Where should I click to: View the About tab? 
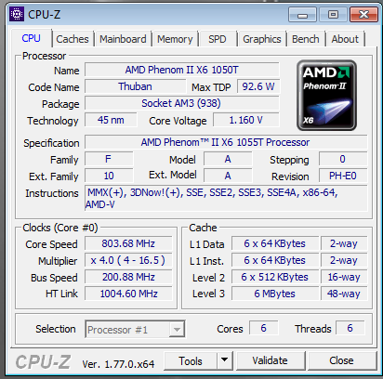[x=345, y=39]
